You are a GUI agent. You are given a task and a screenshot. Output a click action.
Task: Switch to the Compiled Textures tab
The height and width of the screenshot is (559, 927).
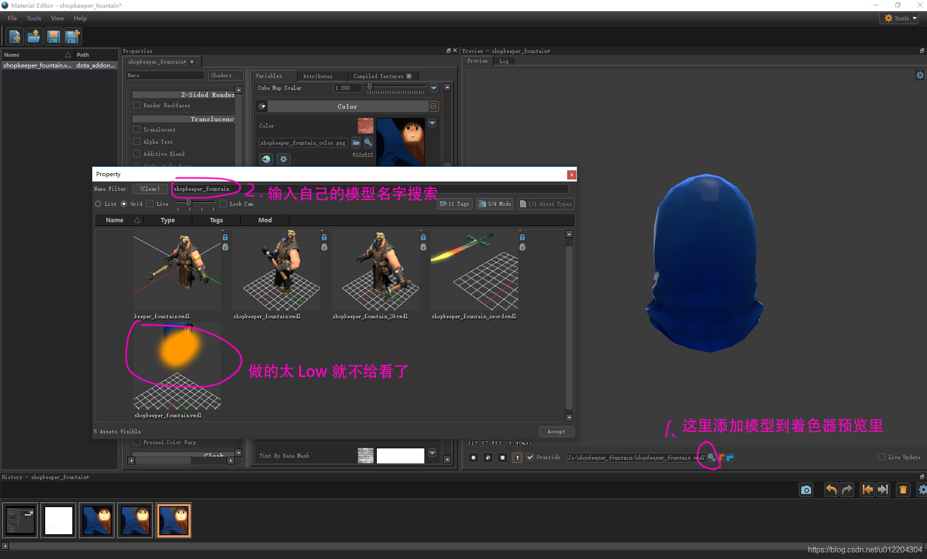[x=382, y=76]
